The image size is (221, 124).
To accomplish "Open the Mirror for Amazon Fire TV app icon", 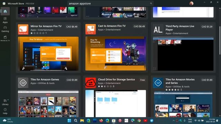I will pyautogui.click(x=23, y=30).
